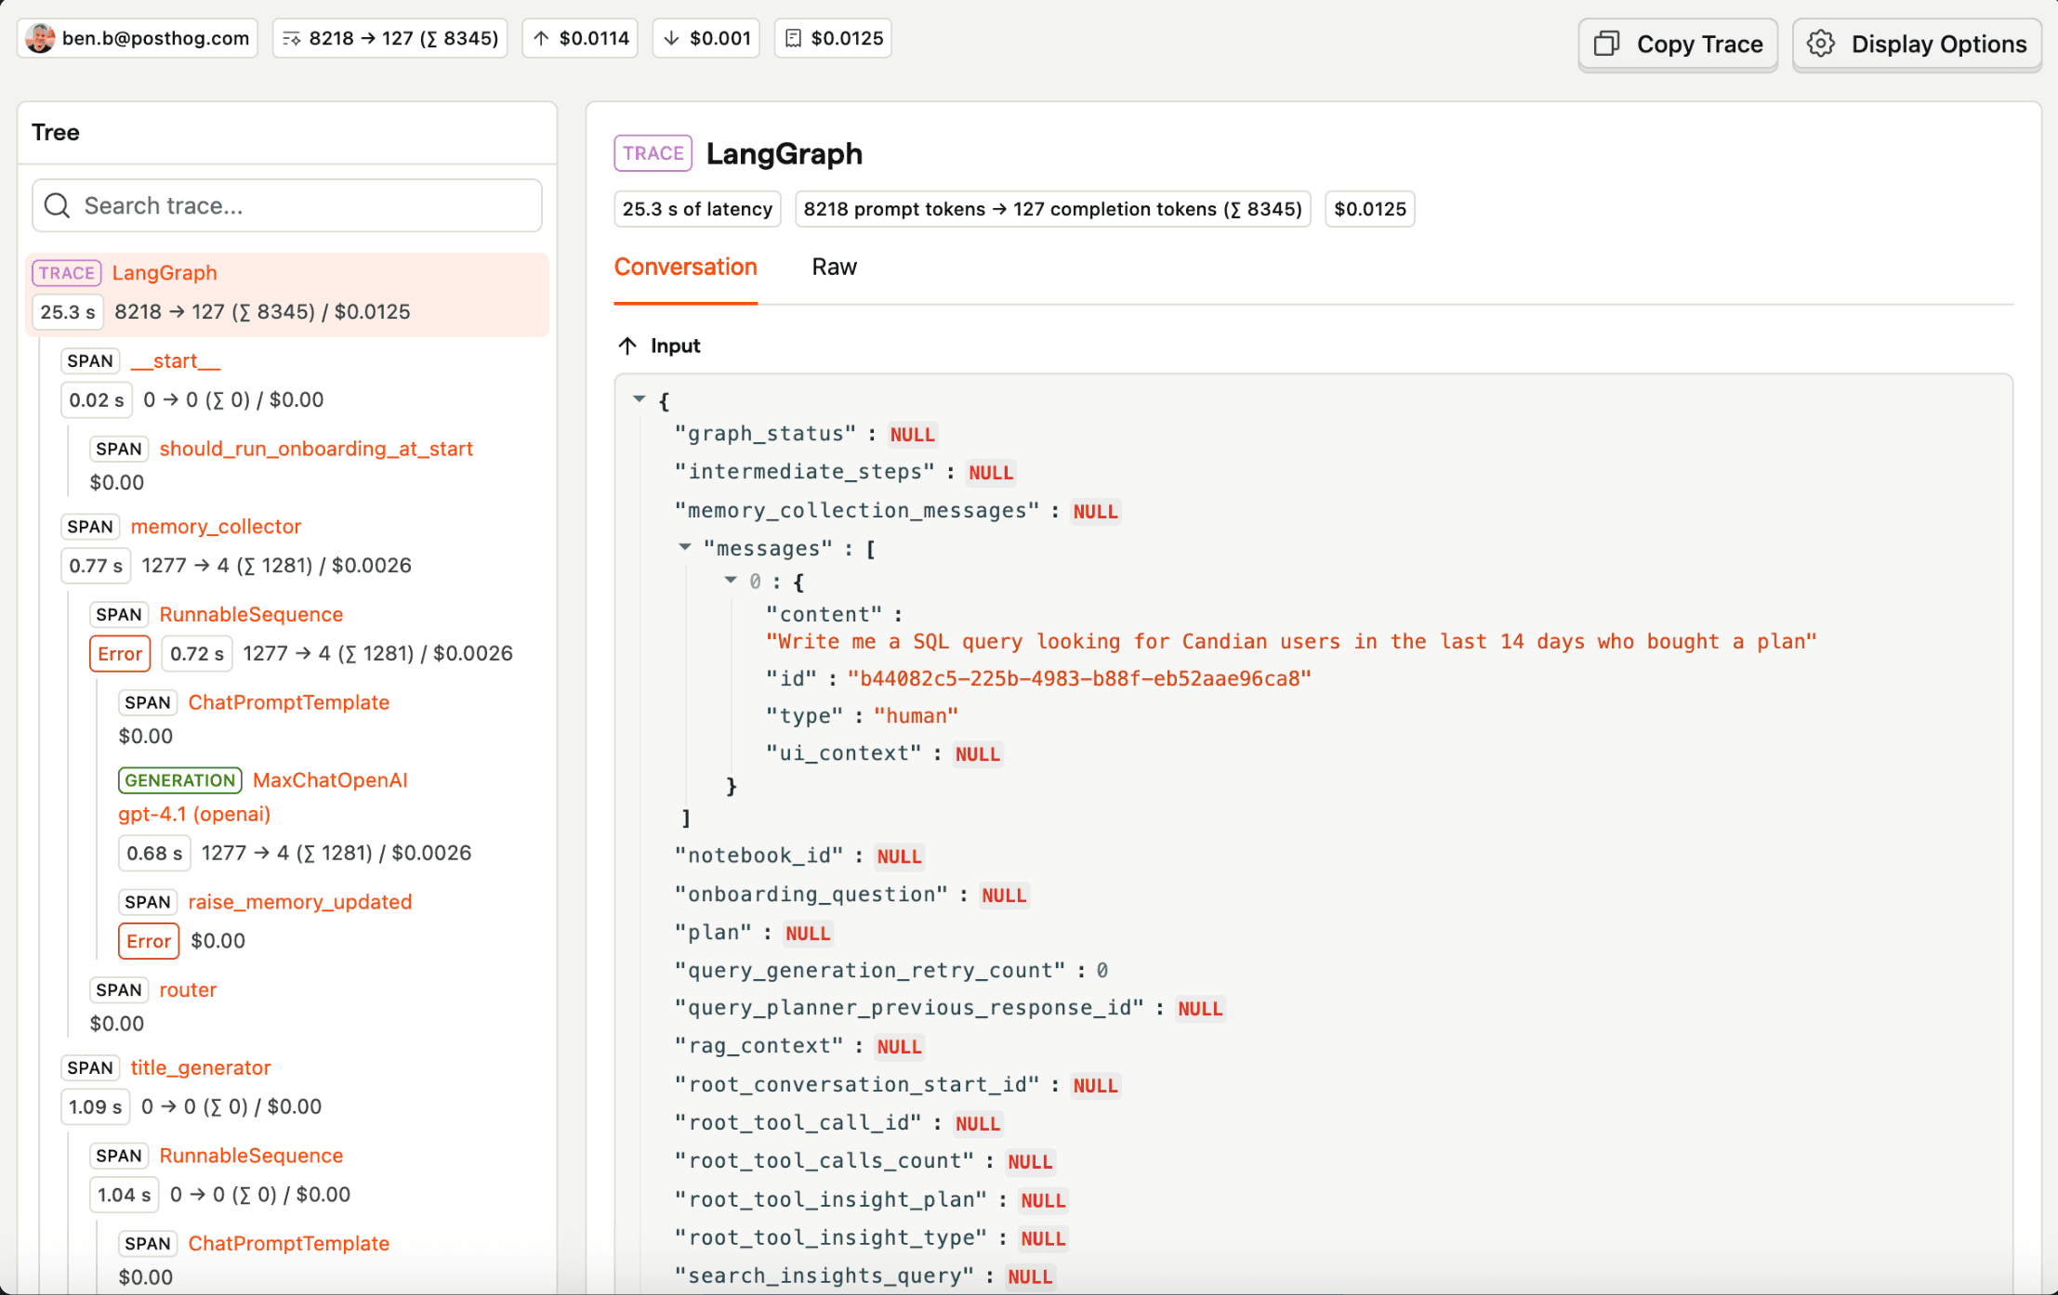Click the total cost receipt icon
The image size is (2058, 1295).
pos(793,39)
